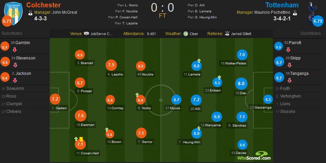Select Eastman's 7.6 rating circle
326x163 pixels.
pos(81,116)
